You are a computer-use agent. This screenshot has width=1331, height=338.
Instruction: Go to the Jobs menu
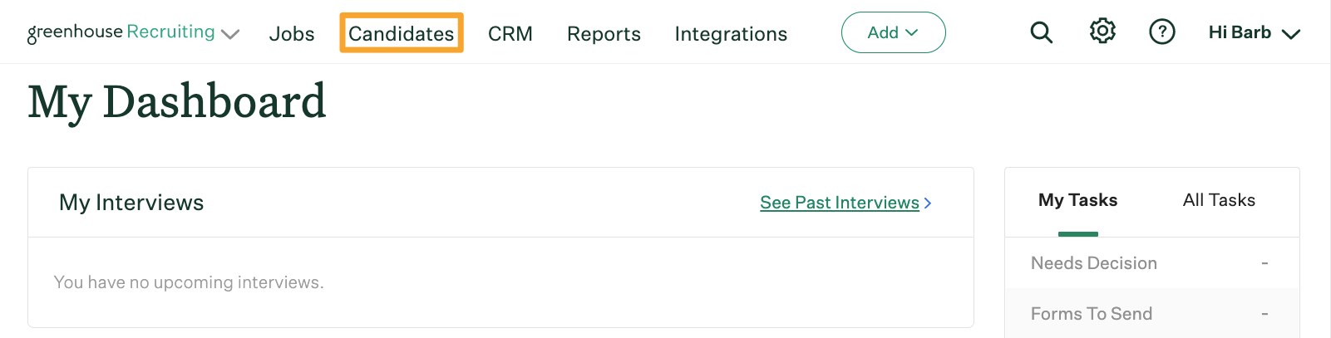click(292, 34)
